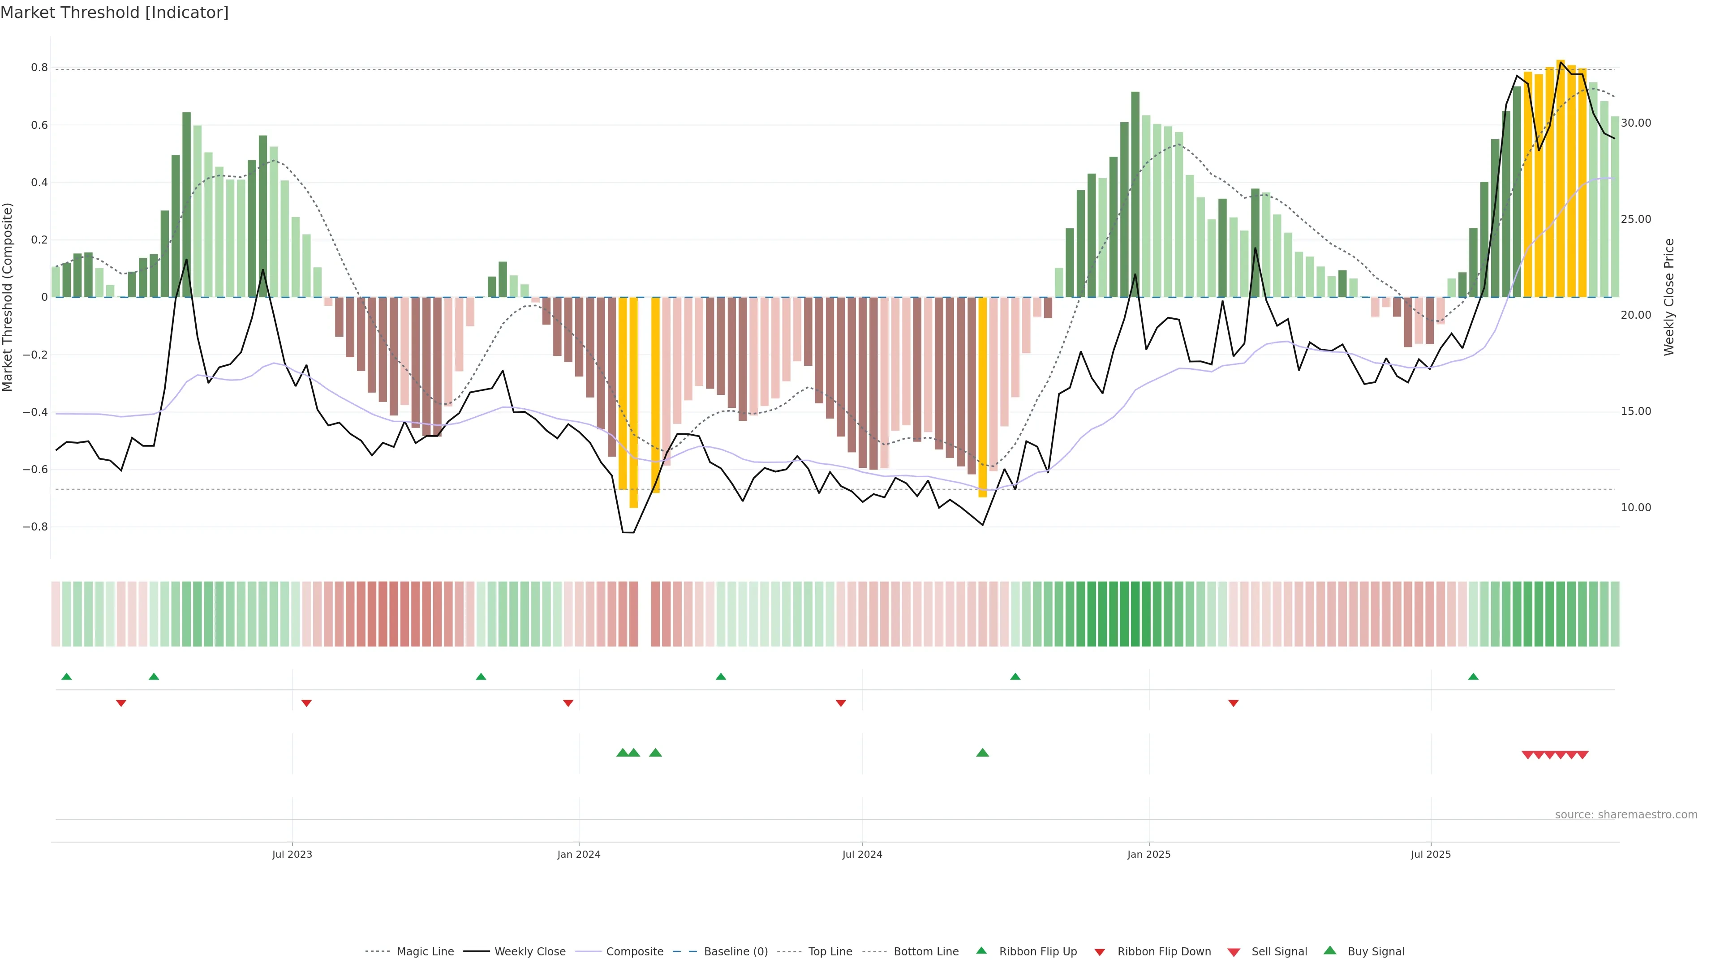This screenshot has width=1720, height=967.
Task: Click the darkest green ribbon cell near Jan 2025
Action: pos(1135,614)
